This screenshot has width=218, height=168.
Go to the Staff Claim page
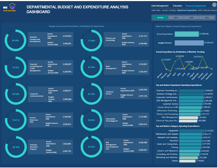coord(156,10)
